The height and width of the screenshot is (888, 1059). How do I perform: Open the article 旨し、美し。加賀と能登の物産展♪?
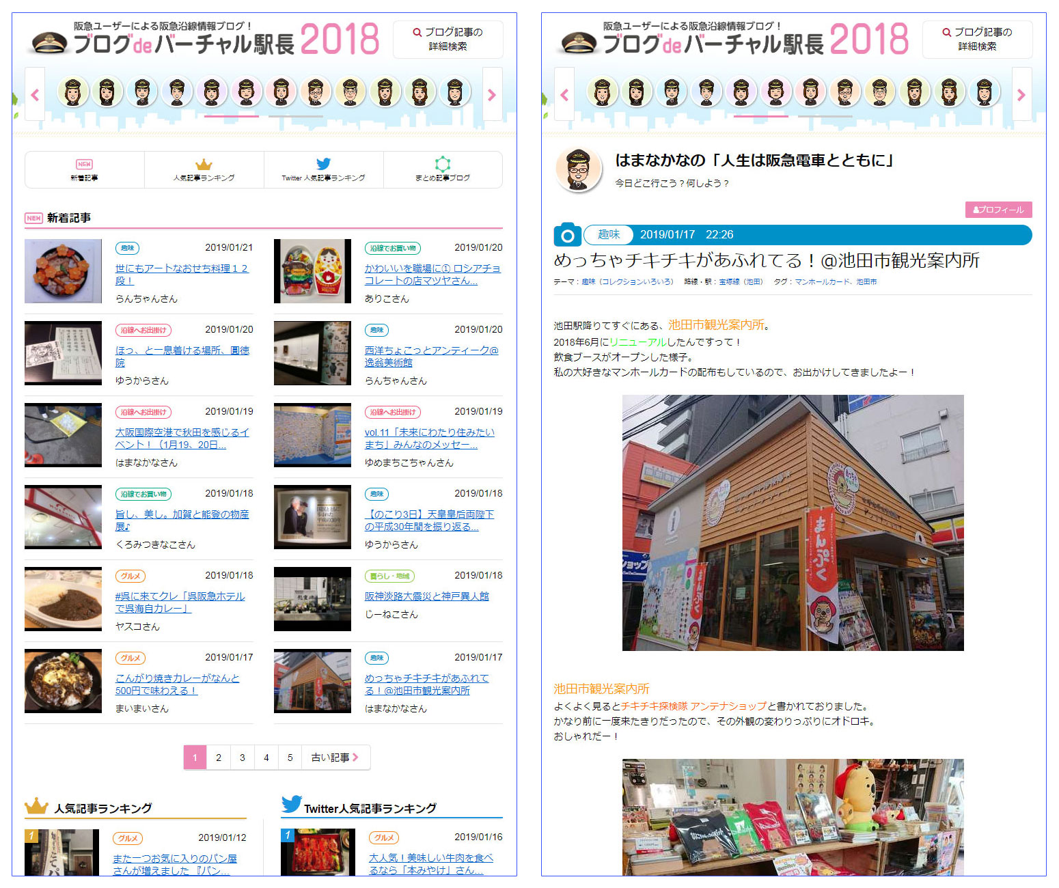coord(182,520)
